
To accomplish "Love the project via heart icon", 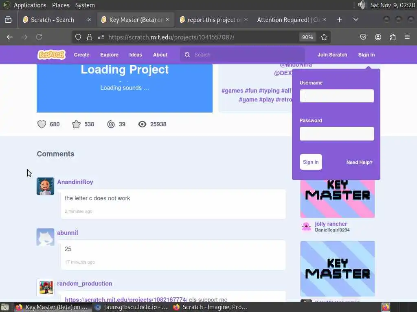I will click(42, 124).
